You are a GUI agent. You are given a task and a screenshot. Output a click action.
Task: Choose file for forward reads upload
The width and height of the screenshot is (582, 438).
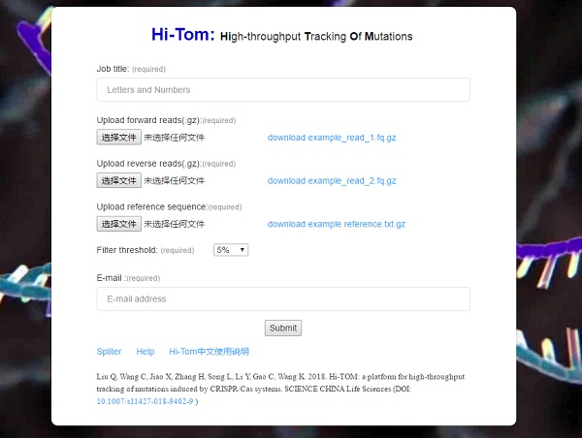pyautogui.click(x=118, y=138)
